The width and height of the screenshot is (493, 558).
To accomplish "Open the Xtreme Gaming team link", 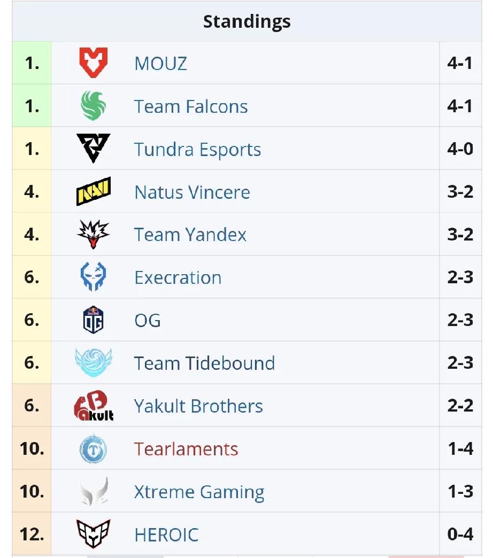I will pos(199,492).
